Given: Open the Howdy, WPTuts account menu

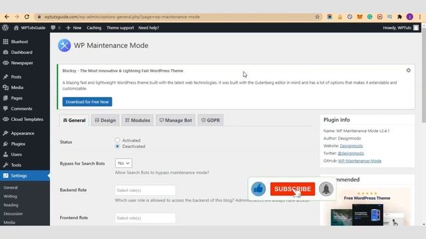Looking at the screenshot, I should [x=401, y=28].
